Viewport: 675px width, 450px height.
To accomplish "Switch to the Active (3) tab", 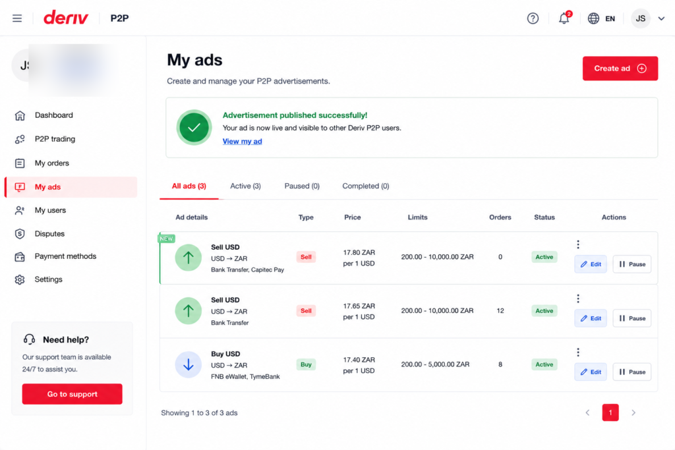I will click(x=245, y=186).
